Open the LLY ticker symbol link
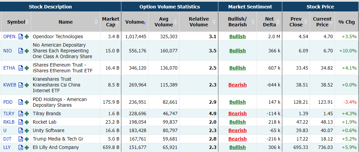This screenshot has height=152, width=359. point(7,147)
